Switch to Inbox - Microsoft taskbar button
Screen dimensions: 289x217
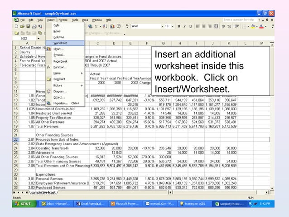point(56,204)
